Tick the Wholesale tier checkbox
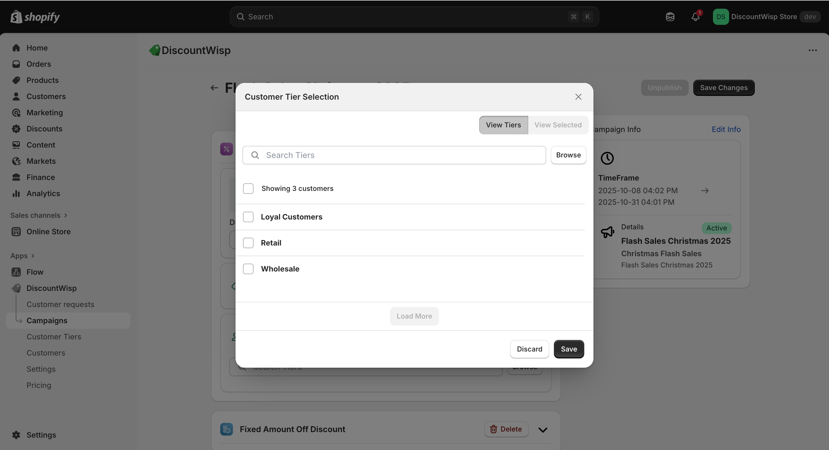 [x=248, y=269]
